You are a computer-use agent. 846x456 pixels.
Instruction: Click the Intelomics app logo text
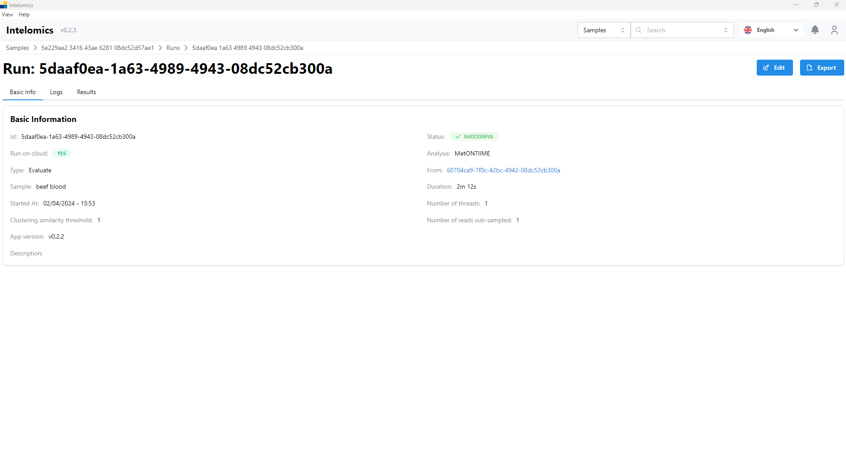pos(30,30)
